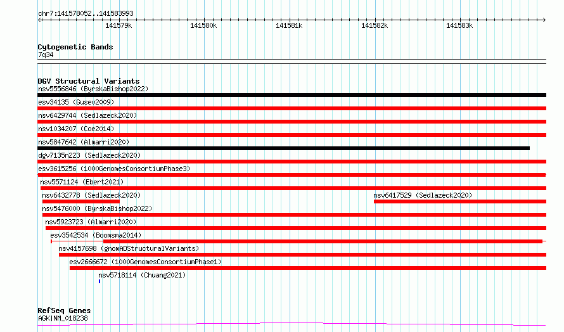Select the dgv7135n223 (Sedlazeck2020) variant label
Image resolution: width=564 pixels, height=332 pixels.
point(89,155)
